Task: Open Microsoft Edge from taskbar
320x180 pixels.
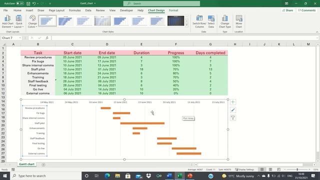Action: [x=107, y=175]
